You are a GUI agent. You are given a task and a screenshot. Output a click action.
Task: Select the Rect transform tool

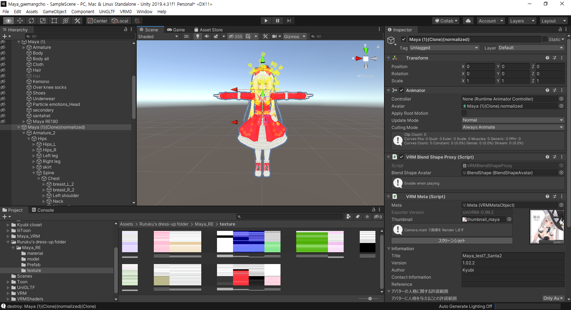54,21
